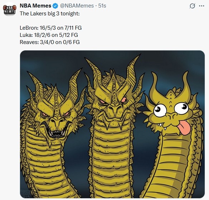Click the blue verified checkmark badge
The height and width of the screenshot is (200, 209).
pyautogui.click(x=55, y=6)
